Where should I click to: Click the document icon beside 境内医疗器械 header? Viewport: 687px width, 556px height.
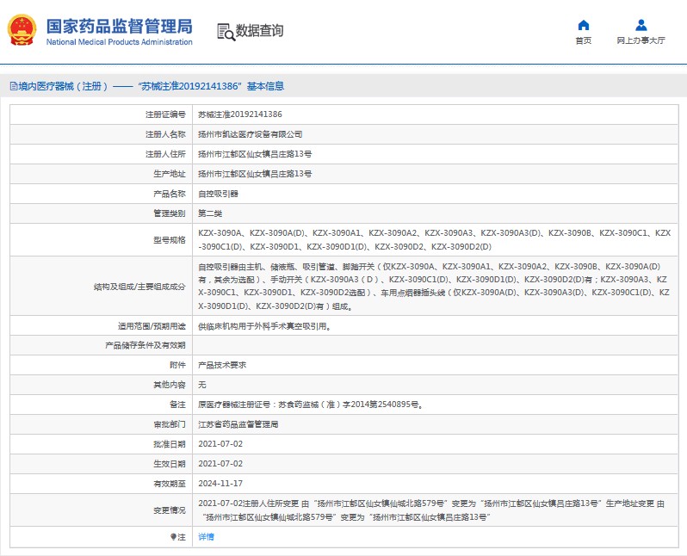coord(12,86)
